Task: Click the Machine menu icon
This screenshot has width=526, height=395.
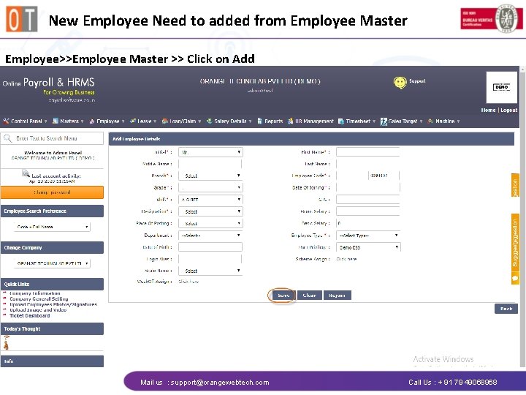Action: click(x=431, y=121)
